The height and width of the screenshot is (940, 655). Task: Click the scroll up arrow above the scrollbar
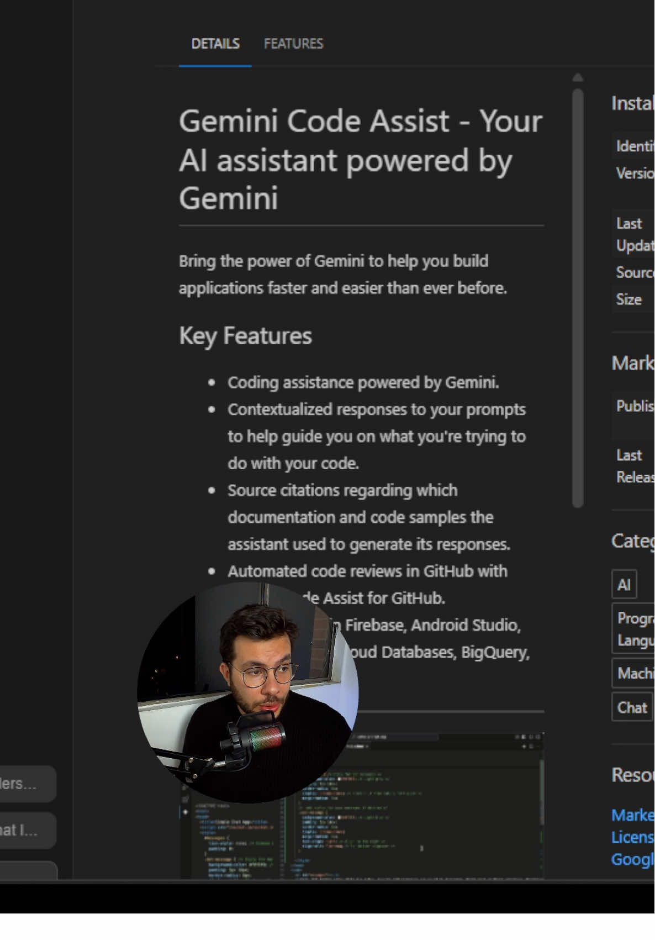[578, 77]
